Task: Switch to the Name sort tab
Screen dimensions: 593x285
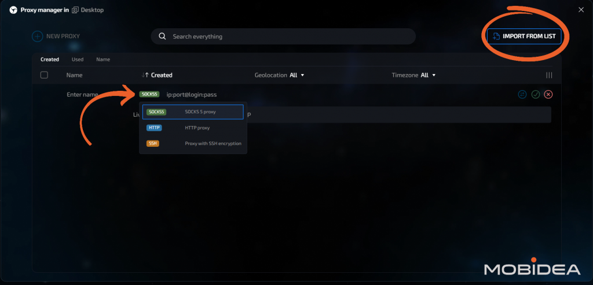Action: coord(103,60)
